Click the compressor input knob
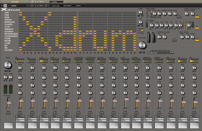Viewport: 202px width, 131px height. point(152,25)
